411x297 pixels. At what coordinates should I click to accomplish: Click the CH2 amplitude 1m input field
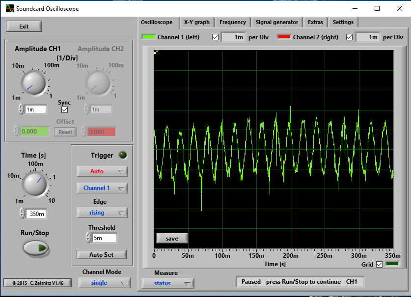pyautogui.click(x=101, y=109)
